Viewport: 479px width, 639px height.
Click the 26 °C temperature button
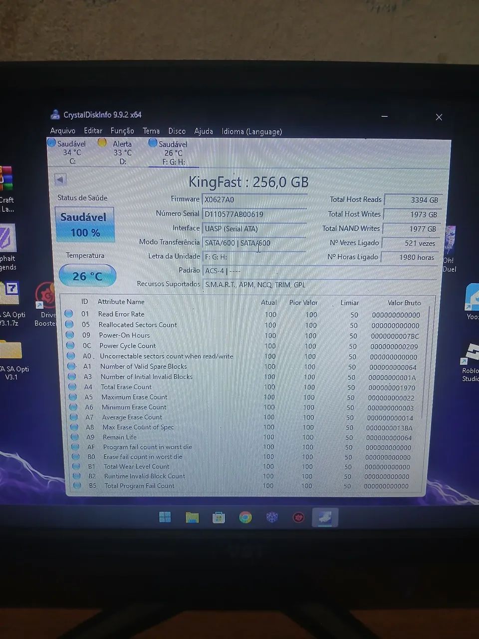pyautogui.click(x=87, y=276)
